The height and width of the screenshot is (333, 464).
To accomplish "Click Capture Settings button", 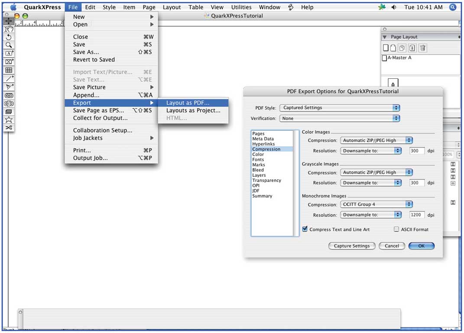I will (351, 246).
